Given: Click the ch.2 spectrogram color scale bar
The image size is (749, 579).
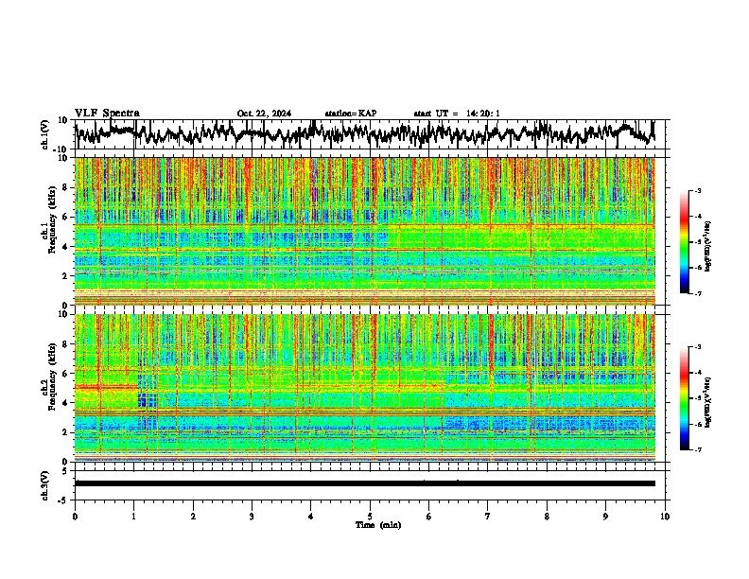Looking at the screenshot, I should [x=684, y=398].
